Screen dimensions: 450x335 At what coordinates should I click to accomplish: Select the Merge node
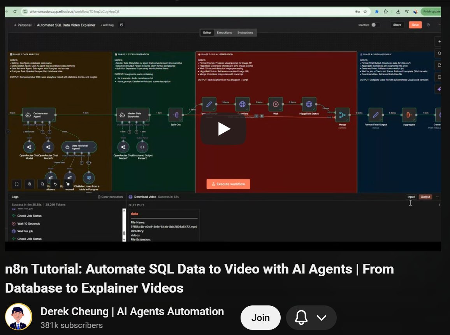(343, 115)
